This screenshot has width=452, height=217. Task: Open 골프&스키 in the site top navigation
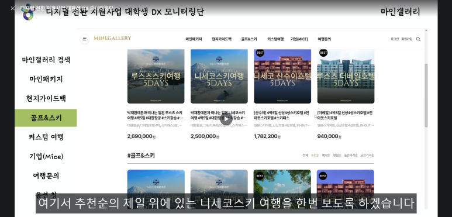tap(249, 39)
